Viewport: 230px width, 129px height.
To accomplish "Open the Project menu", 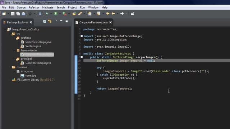I will click(x=72, y=8).
